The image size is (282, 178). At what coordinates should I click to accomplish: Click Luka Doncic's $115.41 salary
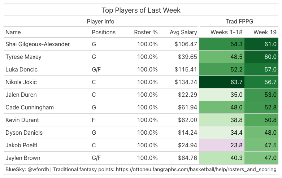[x=186, y=69]
